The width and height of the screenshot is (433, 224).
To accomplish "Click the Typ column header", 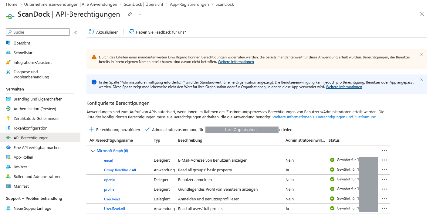I will click(157, 140).
